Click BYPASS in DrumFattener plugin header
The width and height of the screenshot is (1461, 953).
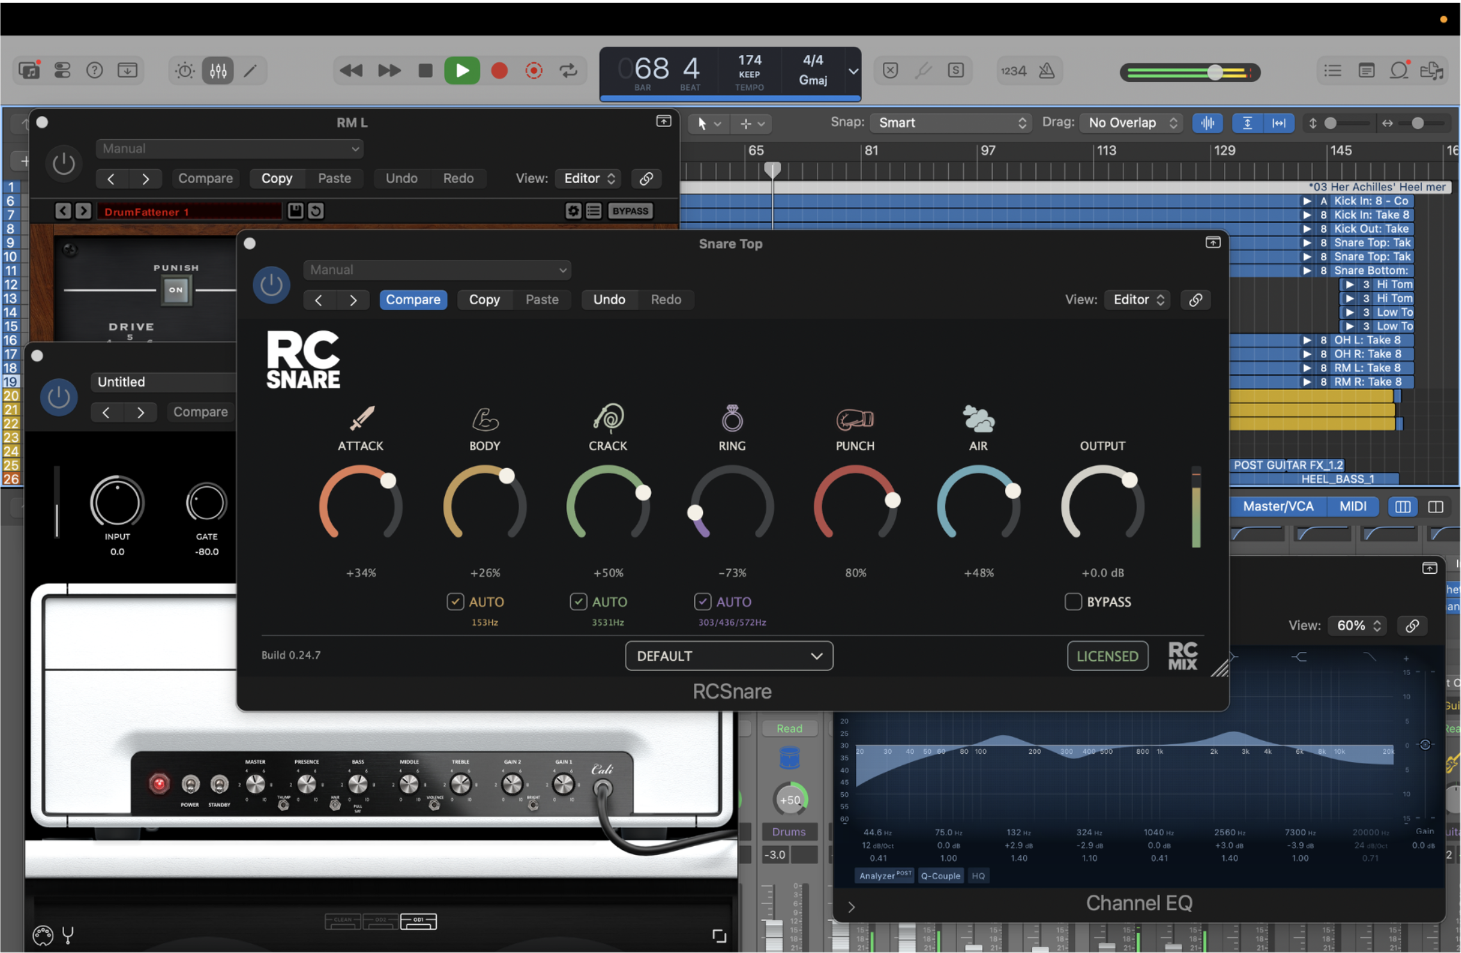tap(630, 211)
